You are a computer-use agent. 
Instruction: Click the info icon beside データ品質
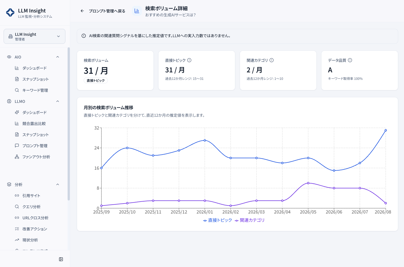[x=350, y=60]
